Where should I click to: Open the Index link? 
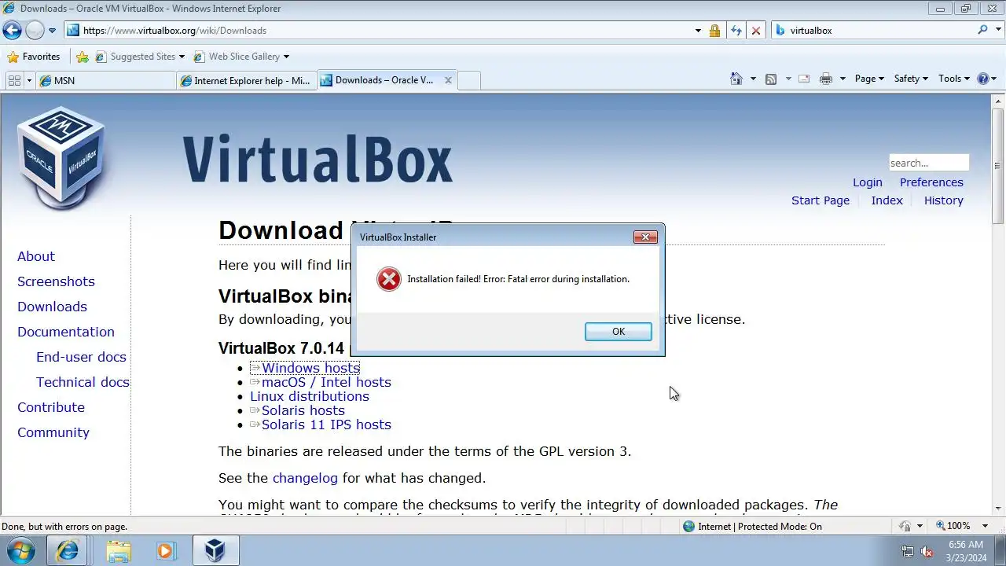pyautogui.click(x=887, y=200)
